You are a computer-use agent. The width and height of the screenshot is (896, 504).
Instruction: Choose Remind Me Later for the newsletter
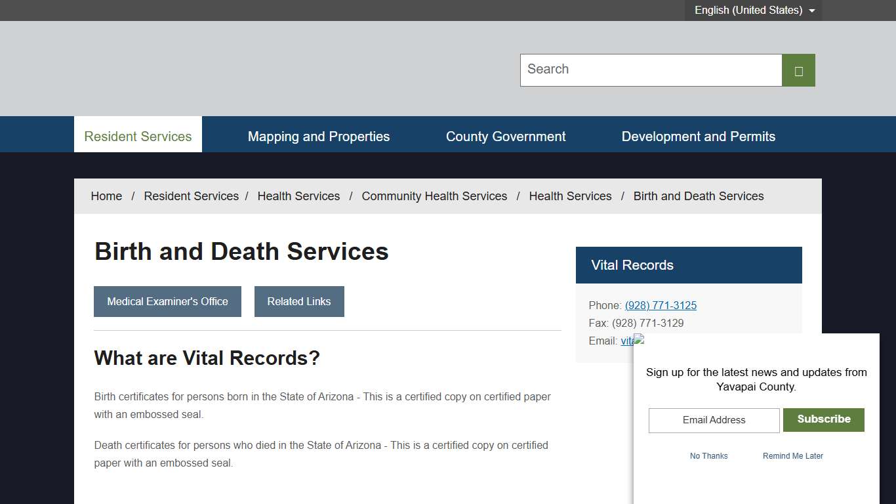click(x=792, y=455)
